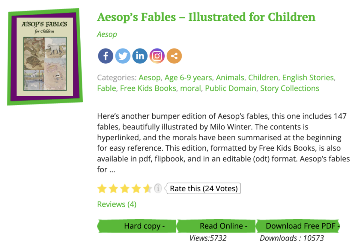Image resolution: width=358 pixels, height=251 pixels.
Task: Share the book on LinkedIn
Action: pyautogui.click(x=140, y=56)
